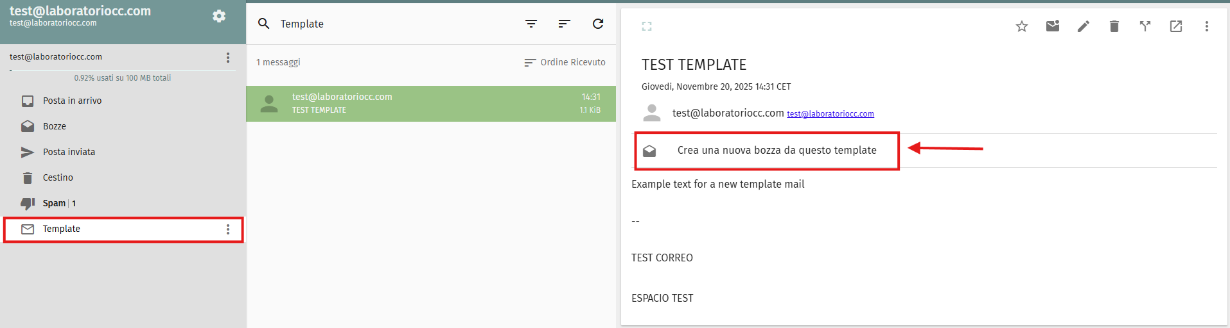This screenshot has width=1230, height=328.
Task: Open the message more options menu
Action: 1206,26
